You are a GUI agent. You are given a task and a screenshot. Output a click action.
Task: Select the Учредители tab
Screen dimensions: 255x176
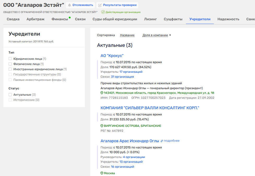(x=200, y=19)
